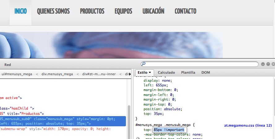
Task: Click the magnifier icon in search box
Action: tap(143, 64)
